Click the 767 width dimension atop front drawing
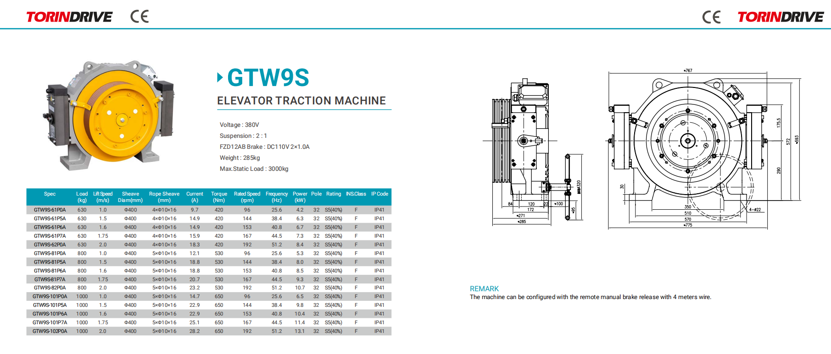The width and height of the screenshot is (831, 354). point(688,71)
